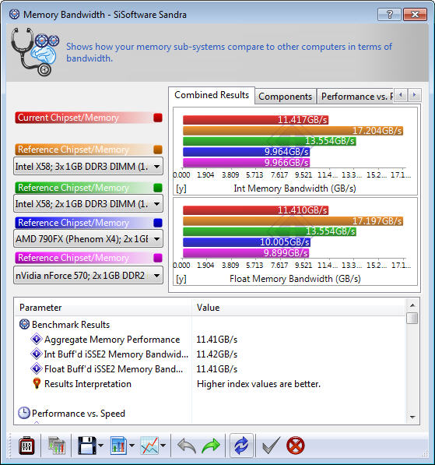Click the Int Memory Bandwidth (GB/s) axis label

pyautogui.click(x=295, y=188)
